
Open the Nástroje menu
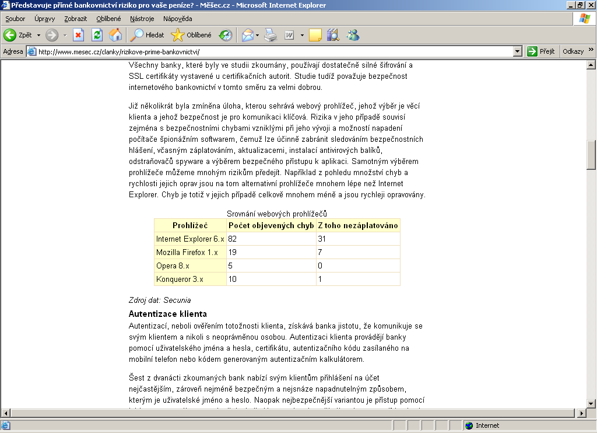[x=142, y=19]
